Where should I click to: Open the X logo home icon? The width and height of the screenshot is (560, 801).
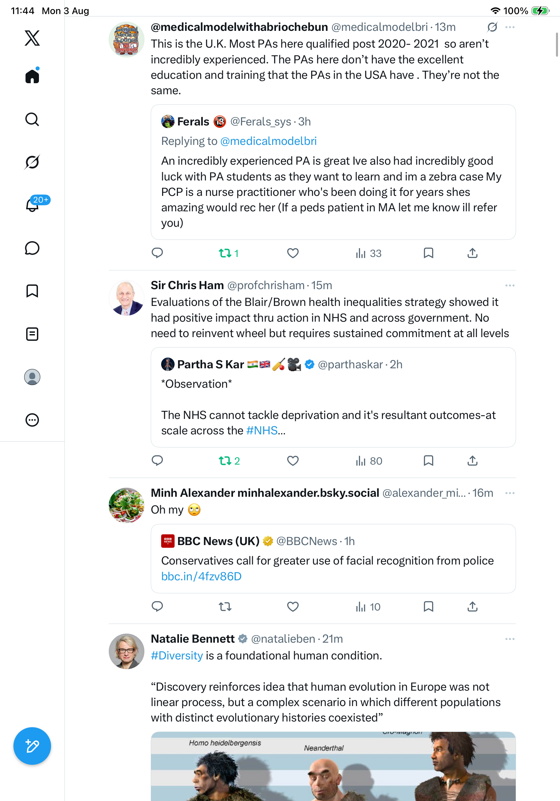pos(32,38)
